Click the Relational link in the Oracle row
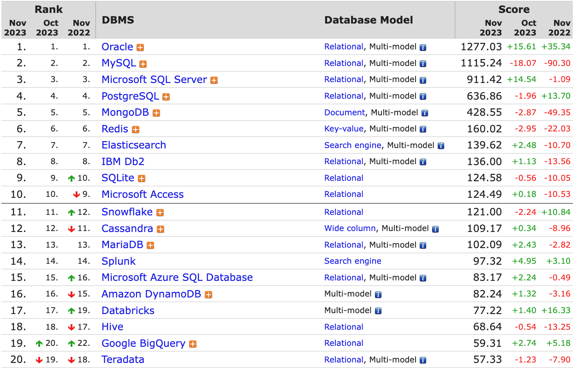The image size is (577, 368). point(344,47)
